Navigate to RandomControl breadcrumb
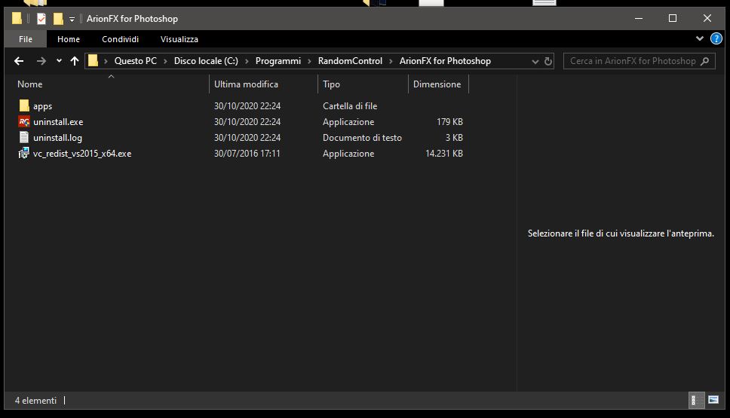Screen dimensions: 730x418 coord(350,61)
